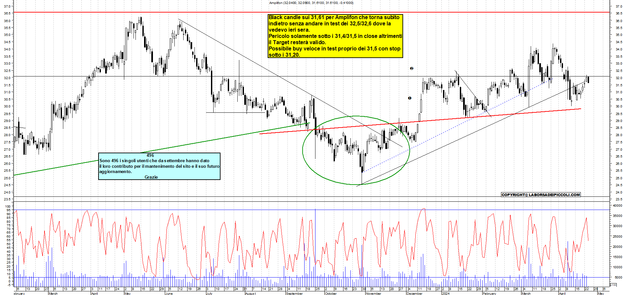Select the yellow 'Black candle sui 31,61' annotation box
Image resolution: width=623 pixels, height=295 pixels.
pos(336,36)
